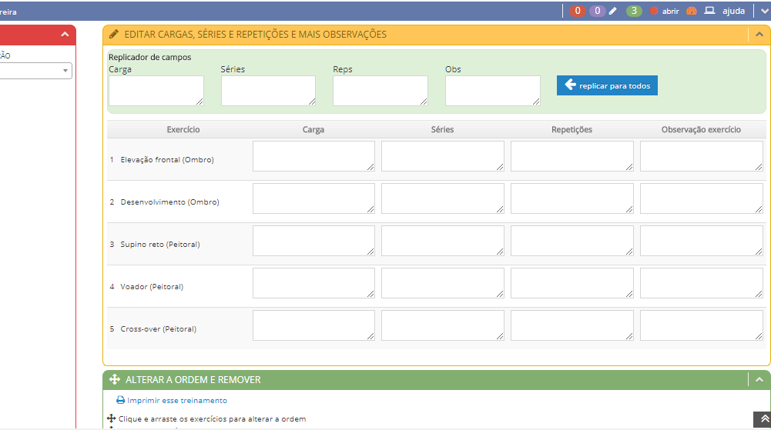Click the abrir menu item
This screenshot has height=430, width=771.
point(670,12)
